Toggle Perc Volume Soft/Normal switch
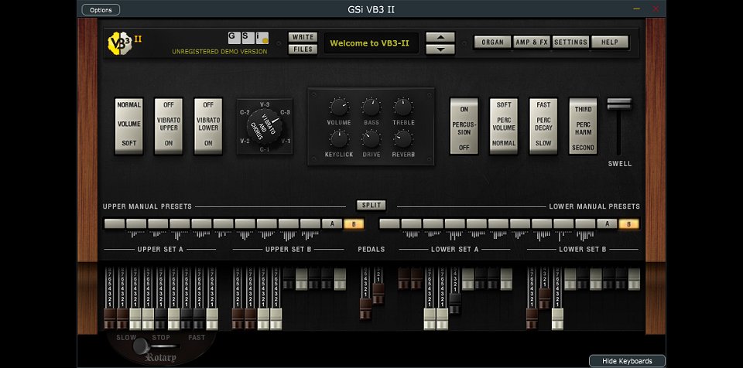Image resolution: width=743 pixels, height=368 pixels. pyautogui.click(x=504, y=125)
